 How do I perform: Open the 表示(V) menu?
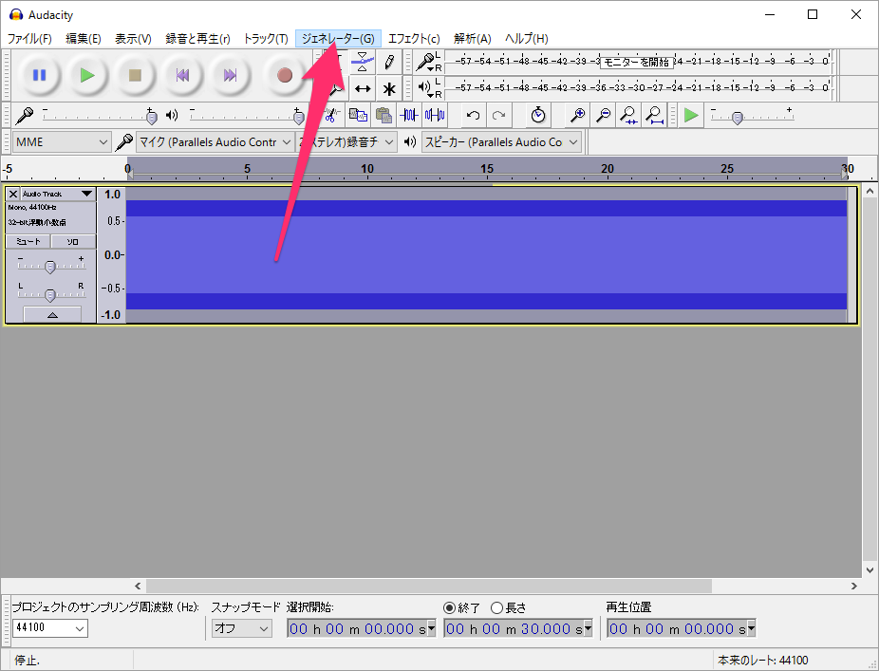coord(133,39)
